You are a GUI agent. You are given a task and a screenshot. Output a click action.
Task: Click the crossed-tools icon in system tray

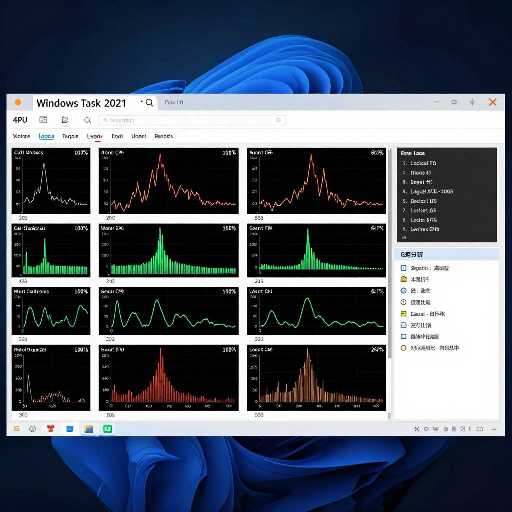[x=417, y=429]
